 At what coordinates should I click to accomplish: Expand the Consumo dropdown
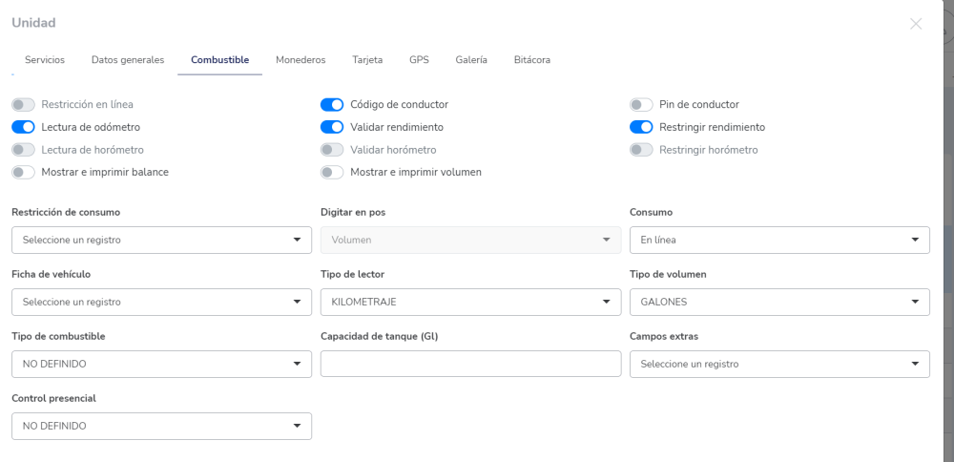point(779,241)
